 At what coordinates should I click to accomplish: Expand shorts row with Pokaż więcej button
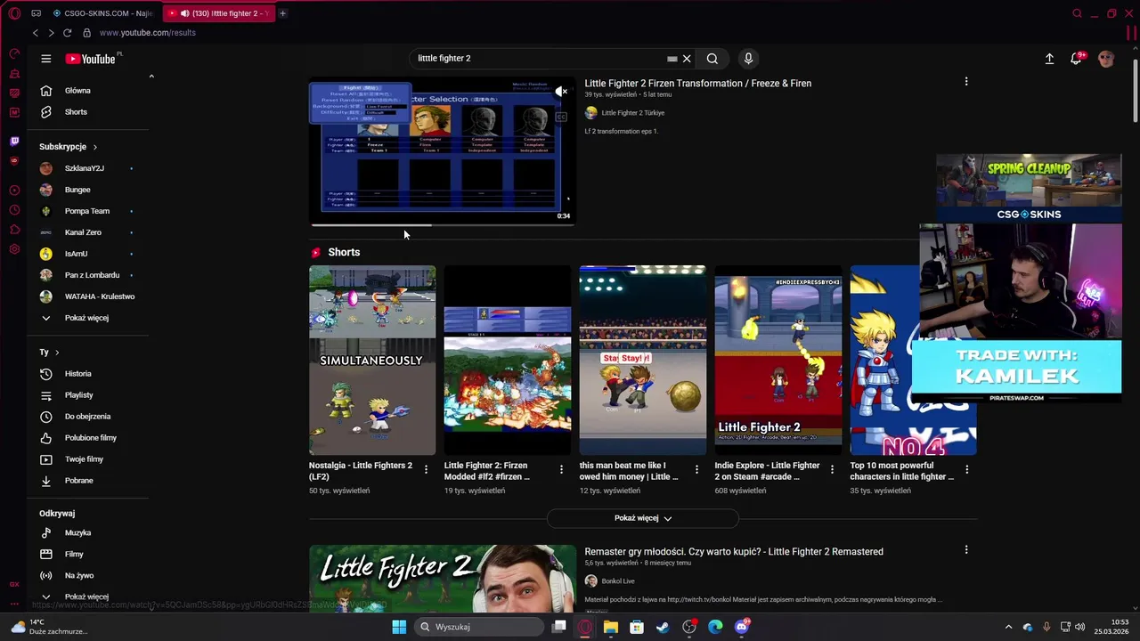tap(643, 518)
